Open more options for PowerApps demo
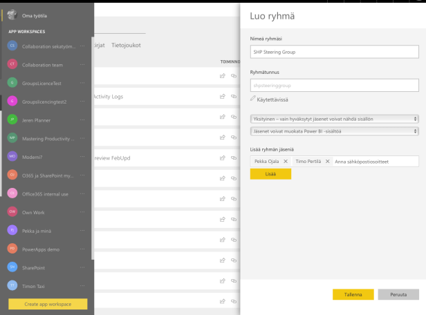This screenshot has width=426, height=315. point(82,249)
